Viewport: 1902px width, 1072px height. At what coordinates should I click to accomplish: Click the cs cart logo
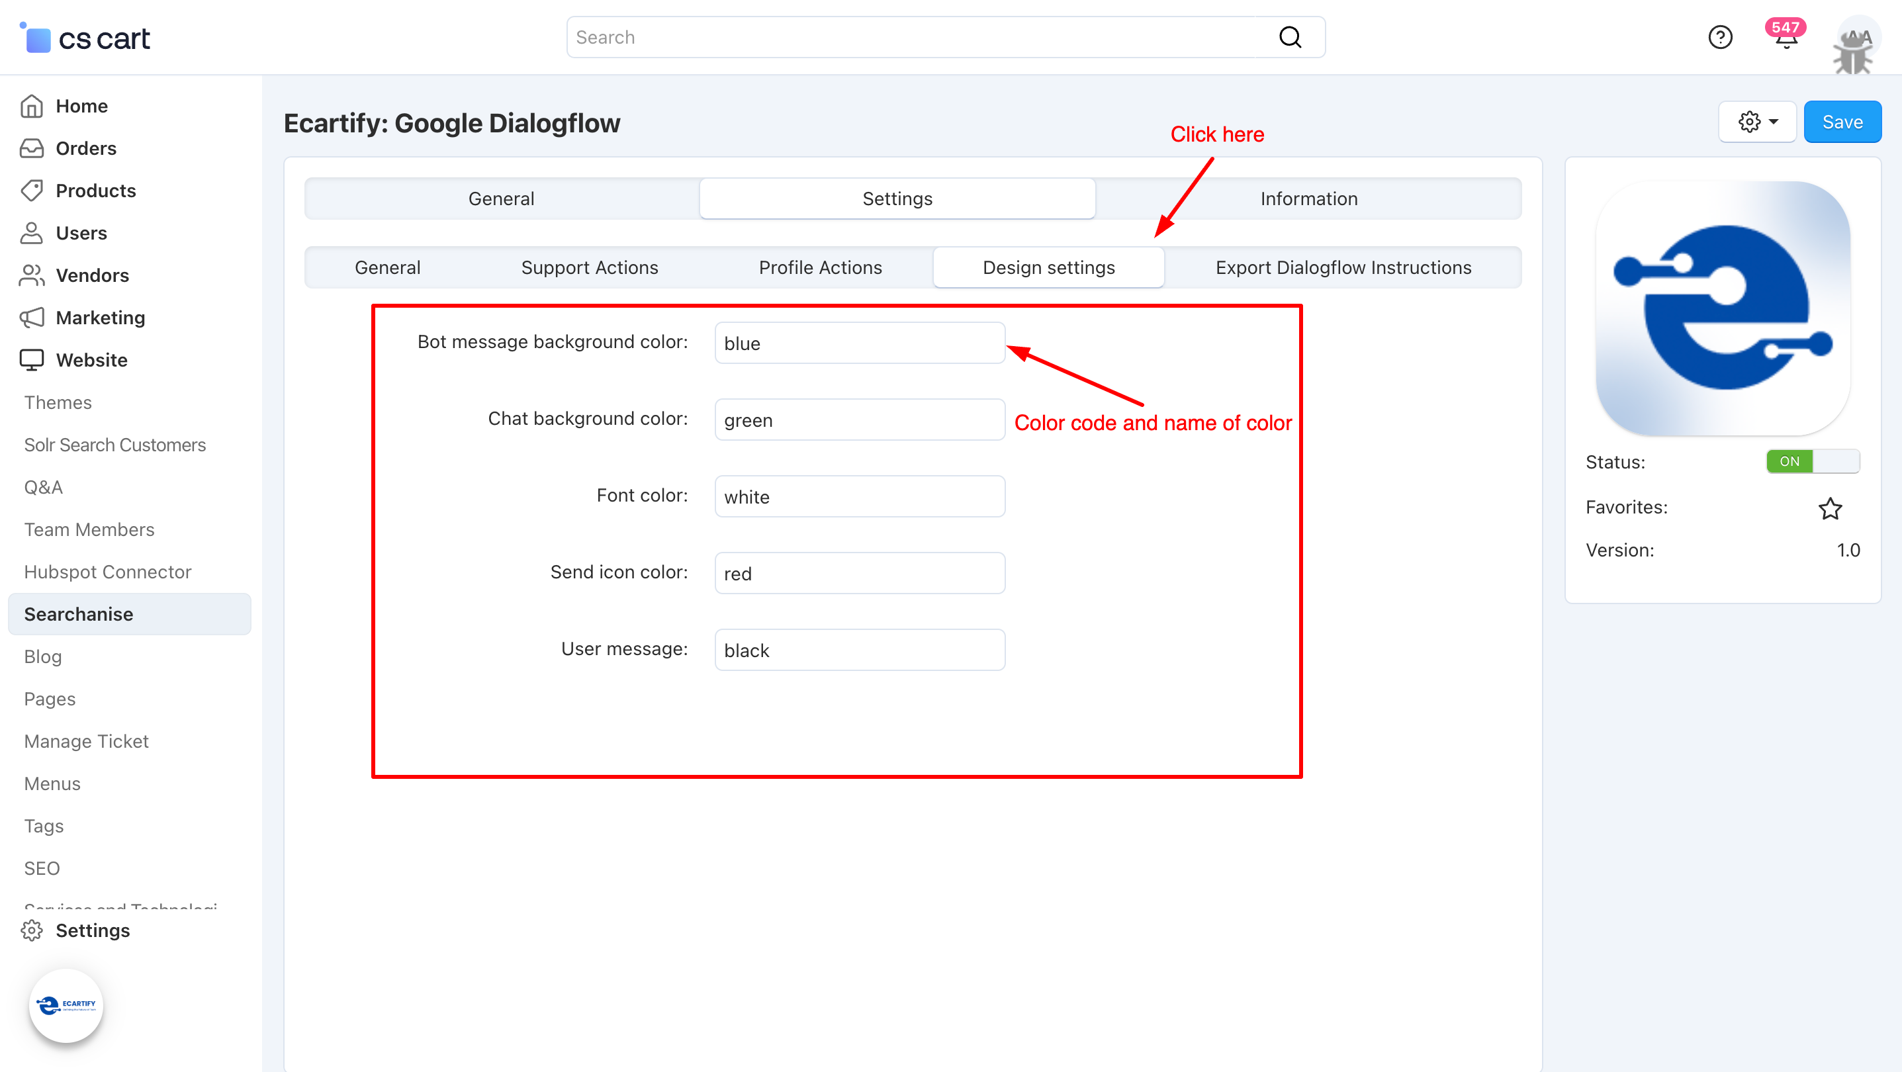coord(85,38)
